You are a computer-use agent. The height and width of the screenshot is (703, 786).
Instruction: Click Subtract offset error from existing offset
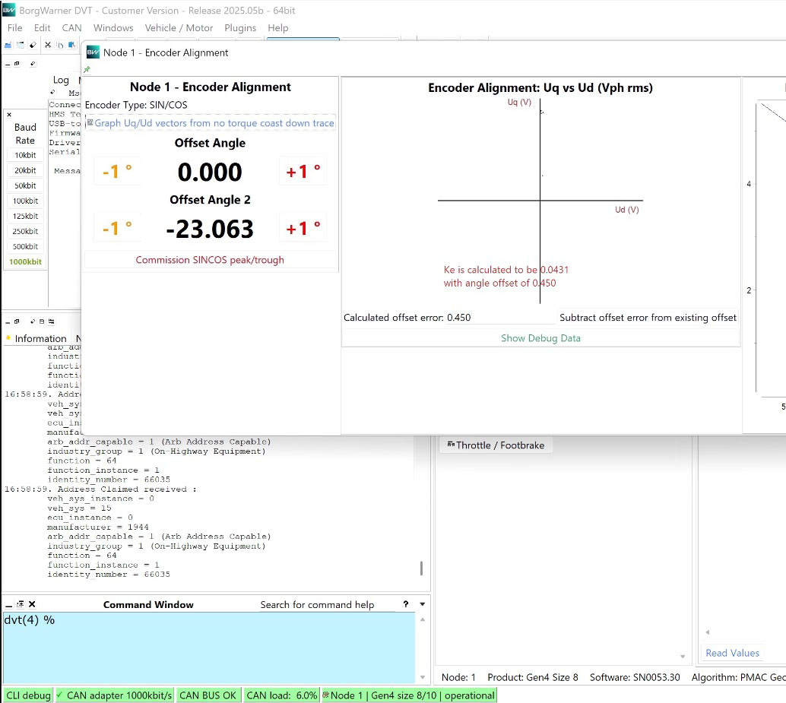click(x=648, y=318)
